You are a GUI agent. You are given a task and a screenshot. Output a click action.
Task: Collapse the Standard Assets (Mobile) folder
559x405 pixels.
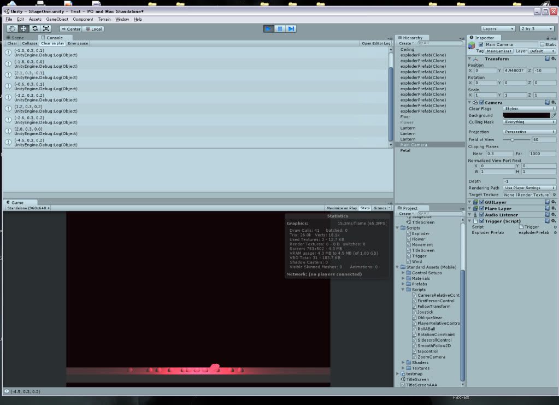(x=398, y=267)
